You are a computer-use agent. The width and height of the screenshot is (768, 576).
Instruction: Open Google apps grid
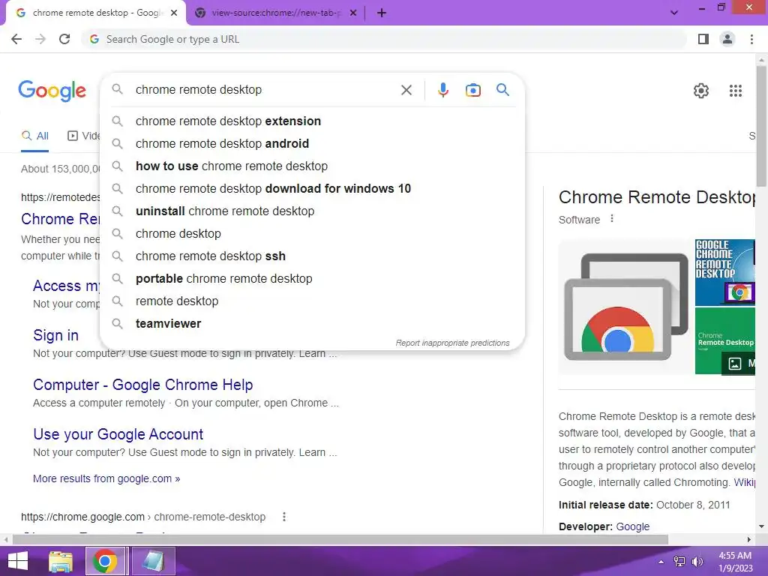coord(735,91)
